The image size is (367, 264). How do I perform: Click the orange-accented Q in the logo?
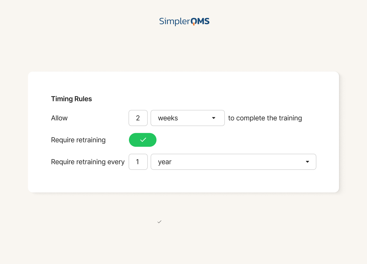click(x=194, y=21)
